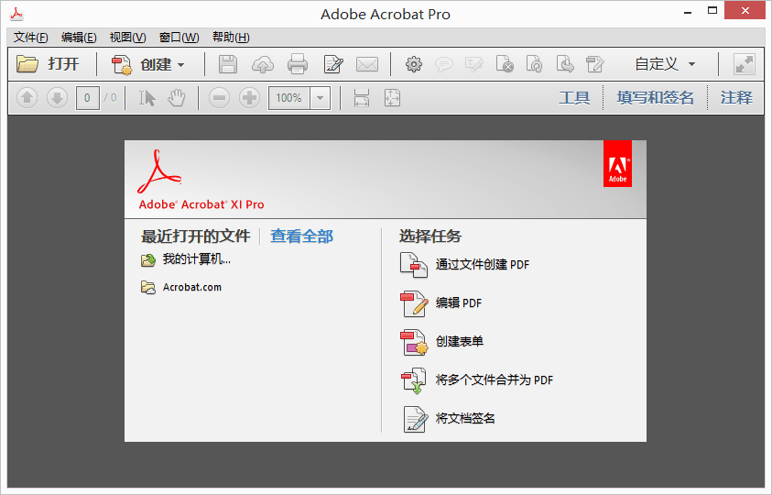Close the Adobe Acrobat Pro window
The height and width of the screenshot is (495, 772).
point(745,10)
